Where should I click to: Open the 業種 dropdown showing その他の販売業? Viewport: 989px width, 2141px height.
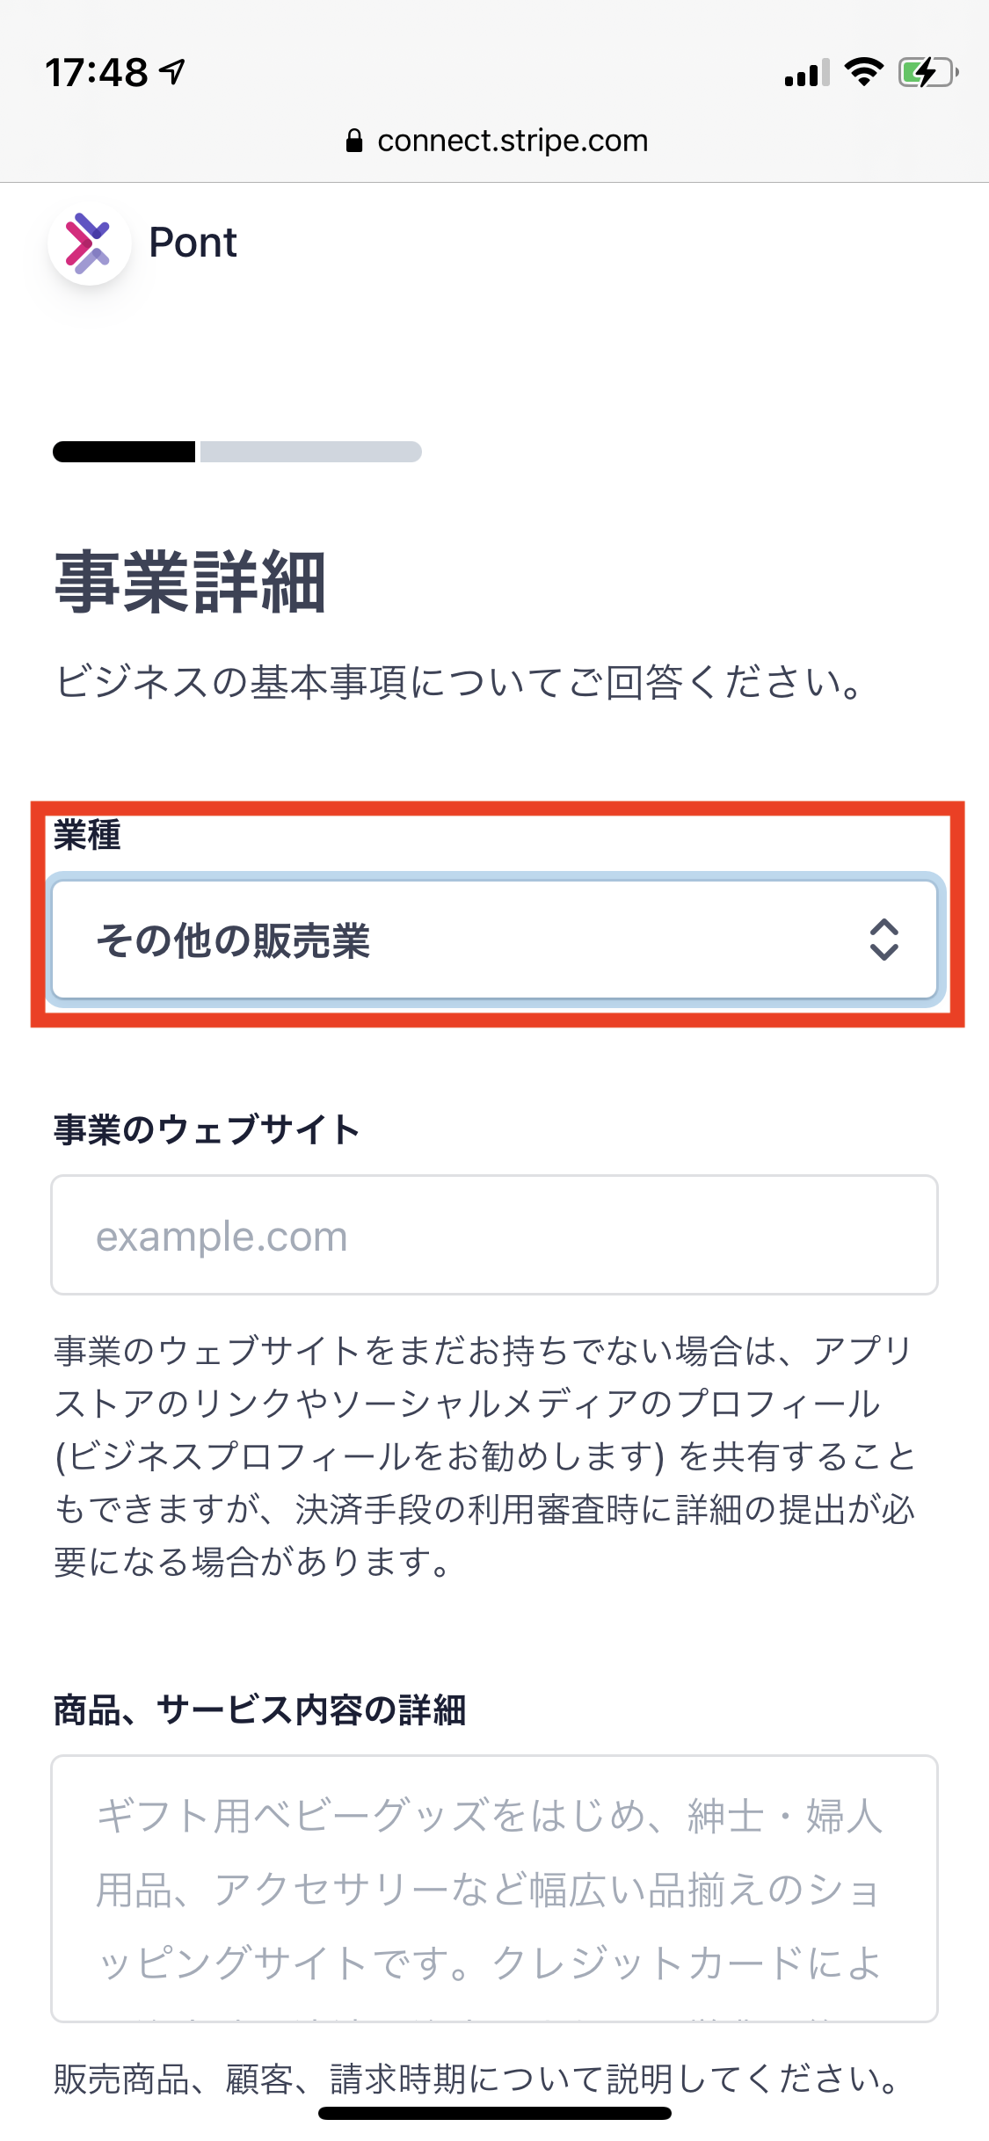point(495,940)
